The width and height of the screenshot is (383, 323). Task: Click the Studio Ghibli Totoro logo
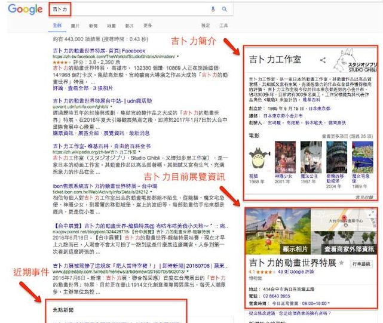(355, 60)
